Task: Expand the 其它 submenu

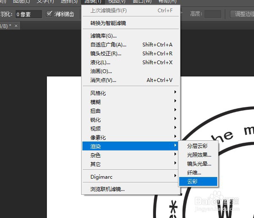Action: (130, 164)
